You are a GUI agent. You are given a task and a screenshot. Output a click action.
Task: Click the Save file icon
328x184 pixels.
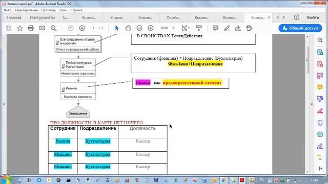click(8, 28)
